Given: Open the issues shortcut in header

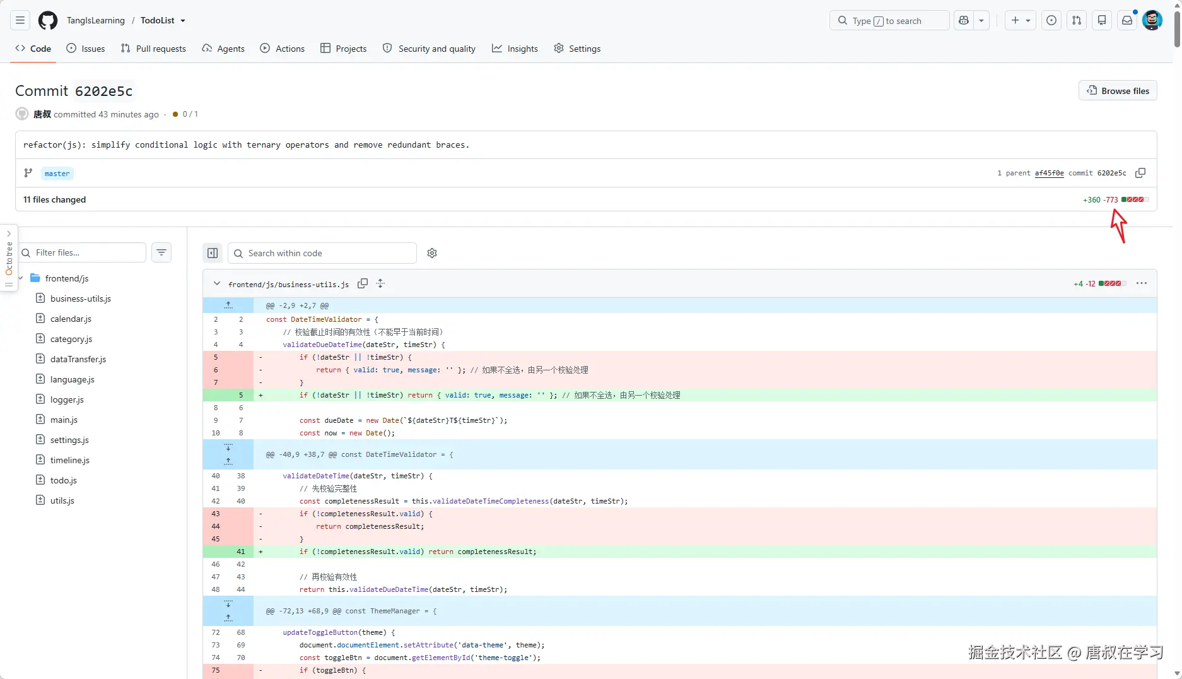Looking at the screenshot, I should pyautogui.click(x=1051, y=21).
